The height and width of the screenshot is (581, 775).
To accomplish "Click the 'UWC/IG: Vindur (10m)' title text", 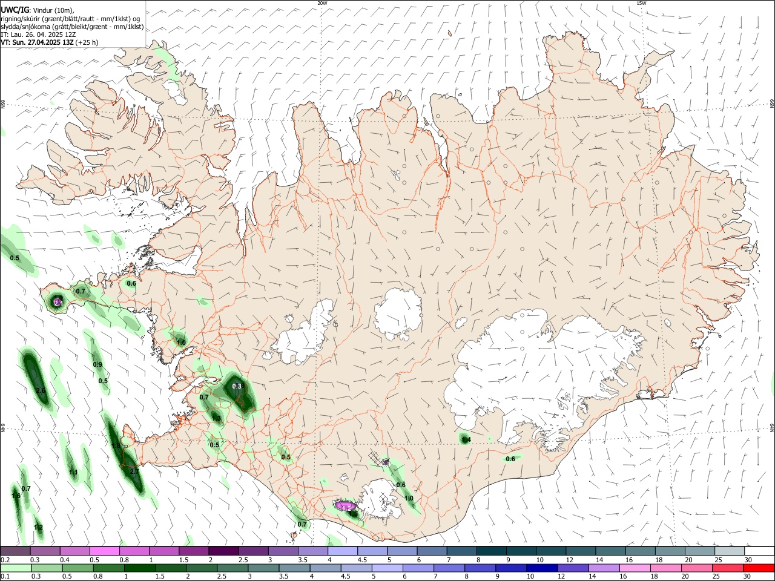I will point(36,10).
